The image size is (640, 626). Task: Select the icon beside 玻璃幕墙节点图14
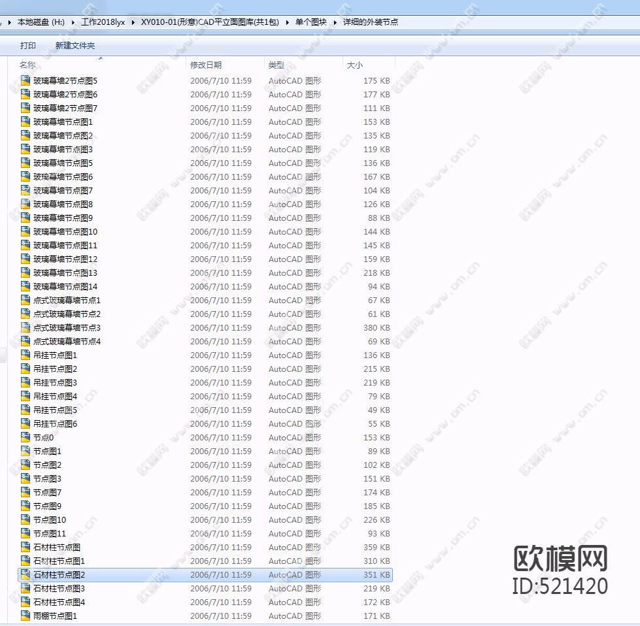click(25, 286)
